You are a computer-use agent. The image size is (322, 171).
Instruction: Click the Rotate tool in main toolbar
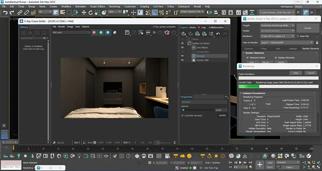(x=91, y=13)
